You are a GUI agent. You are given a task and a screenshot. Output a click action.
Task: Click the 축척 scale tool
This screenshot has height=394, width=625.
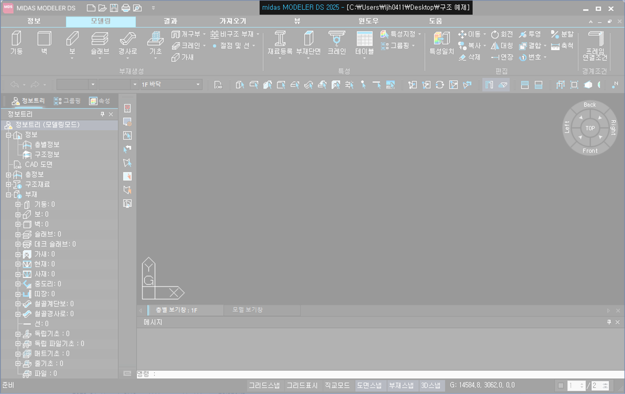(x=562, y=46)
